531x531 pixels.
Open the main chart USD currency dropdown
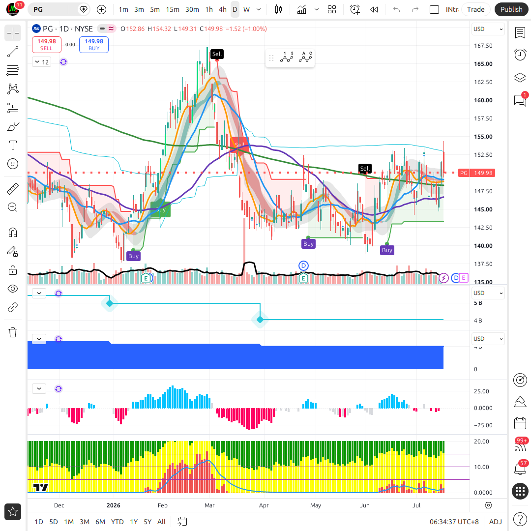488,29
